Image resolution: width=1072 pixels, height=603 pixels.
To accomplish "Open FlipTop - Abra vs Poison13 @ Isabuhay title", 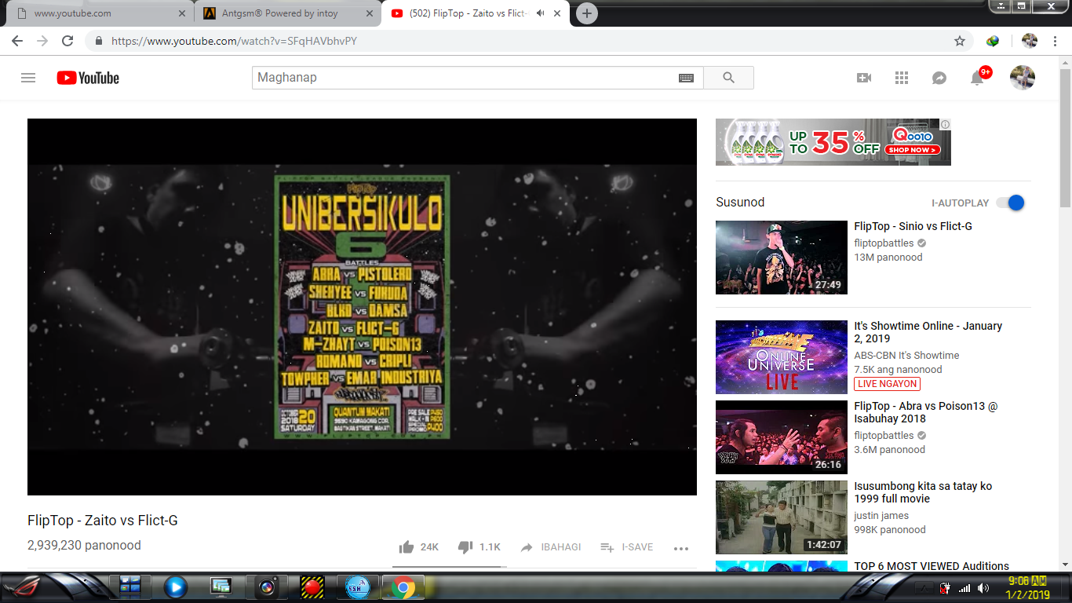I will click(926, 412).
